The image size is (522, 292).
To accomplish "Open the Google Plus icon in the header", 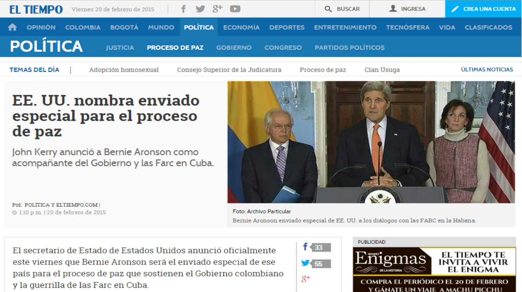I will point(217,8).
